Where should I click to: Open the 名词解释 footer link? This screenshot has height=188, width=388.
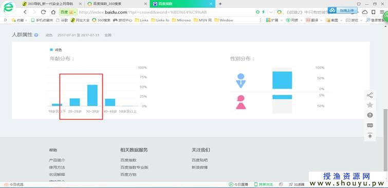click(57, 175)
